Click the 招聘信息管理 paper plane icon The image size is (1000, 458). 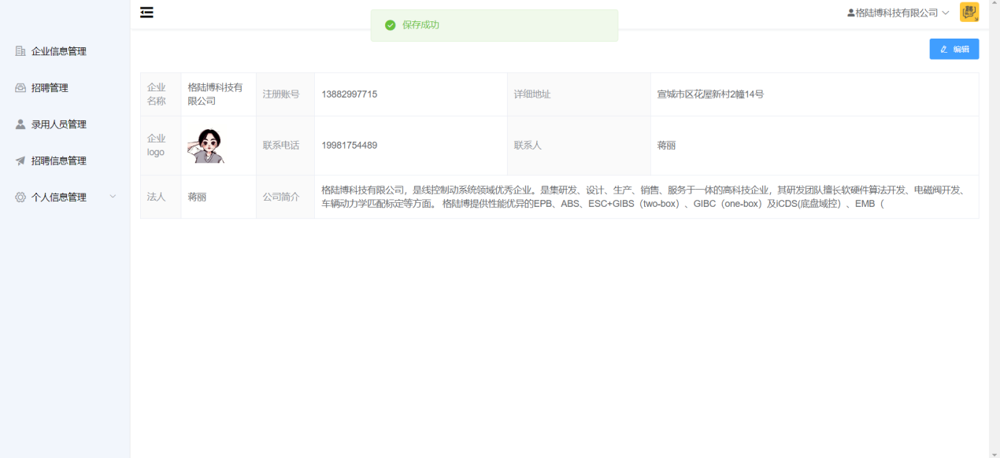coord(20,161)
